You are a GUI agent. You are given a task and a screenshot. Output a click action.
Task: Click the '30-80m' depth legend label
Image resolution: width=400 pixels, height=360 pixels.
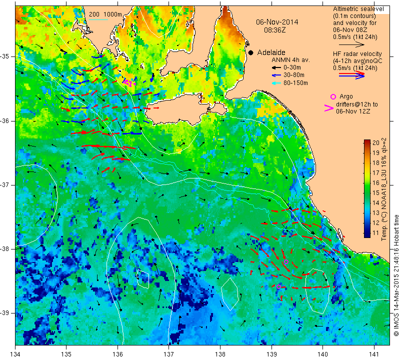pos(294,75)
